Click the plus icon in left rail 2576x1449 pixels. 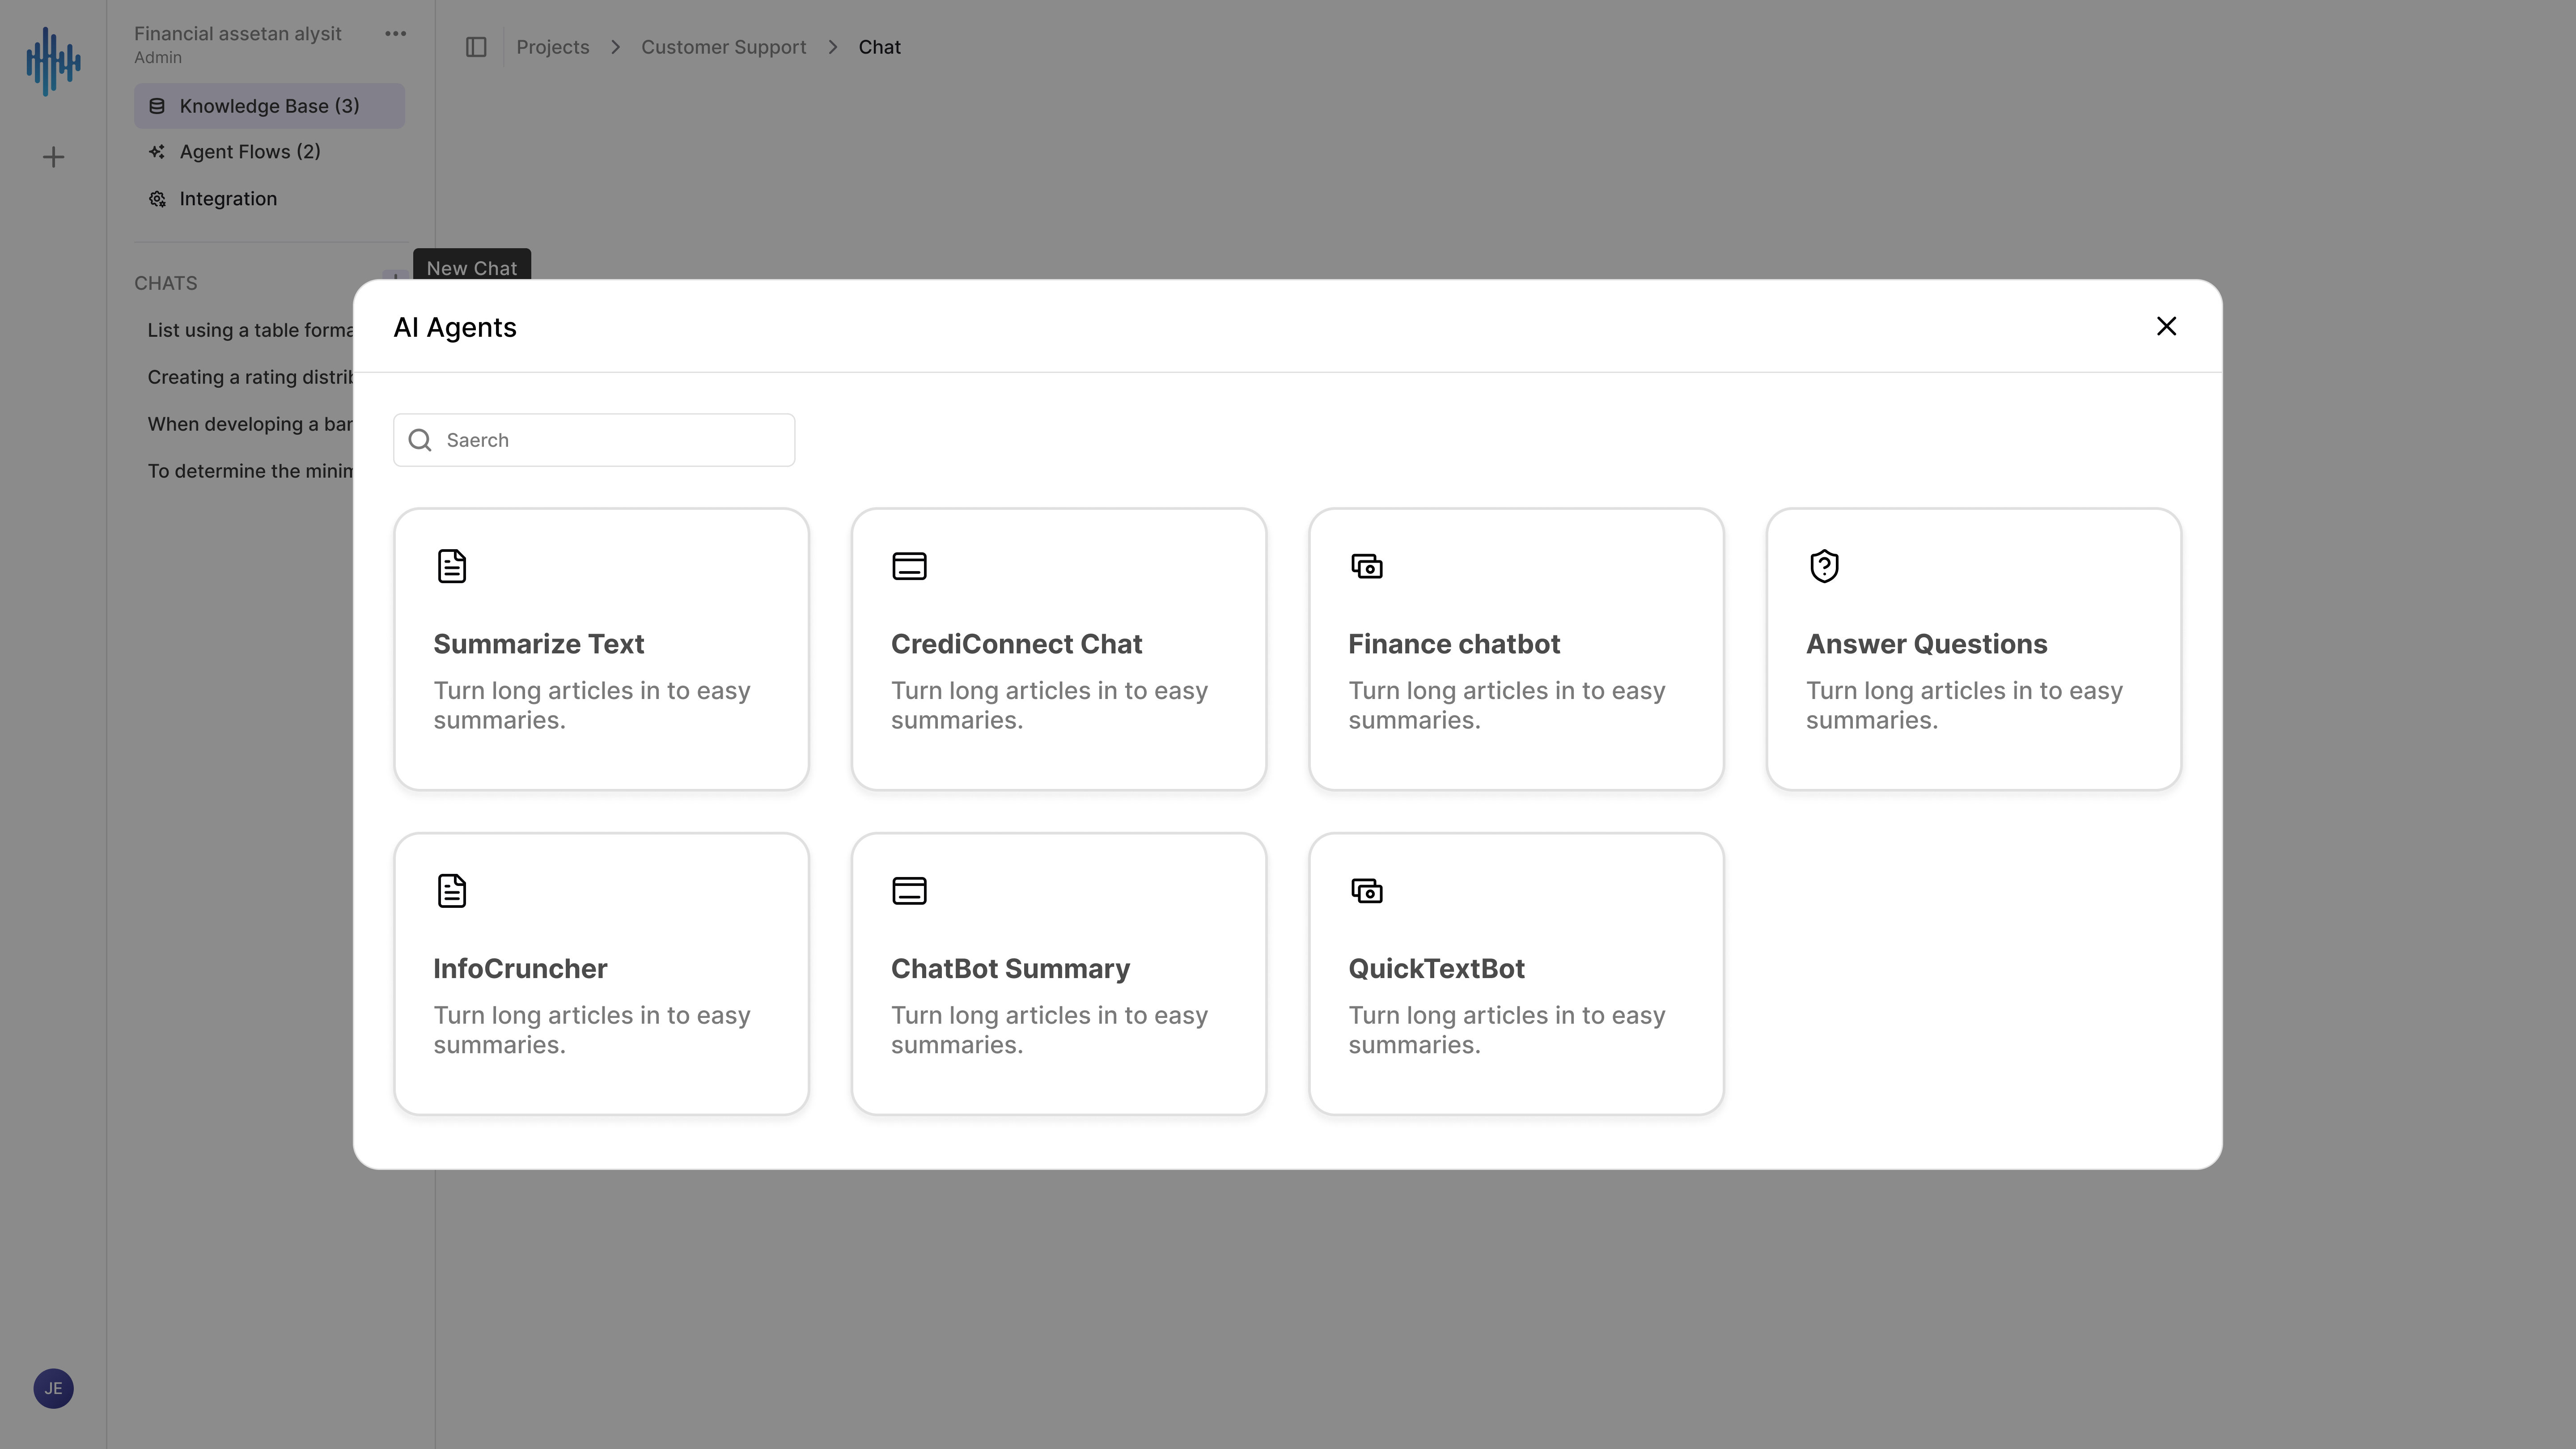53,157
